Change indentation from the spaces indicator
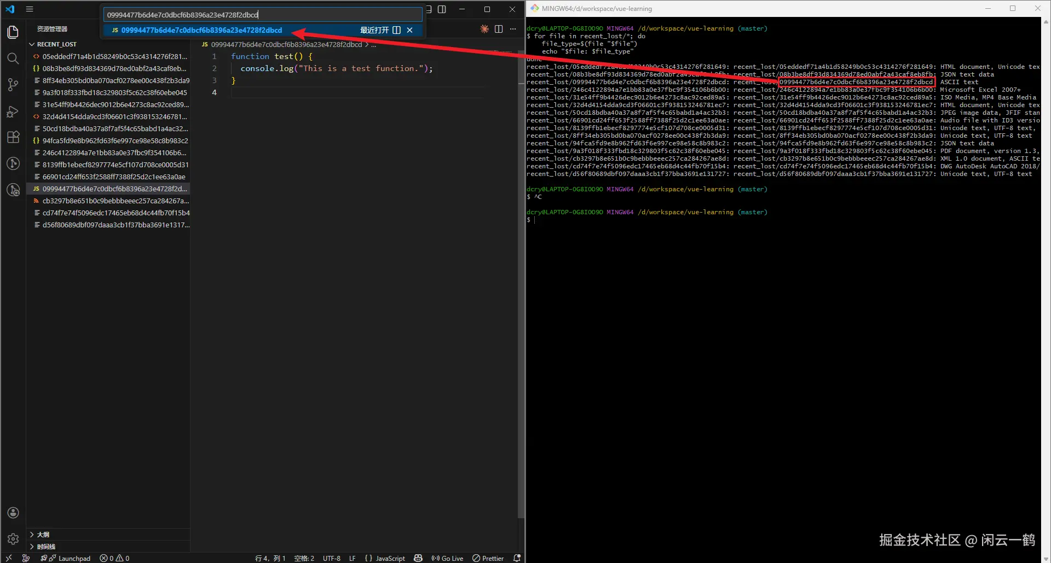The height and width of the screenshot is (563, 1051). click(x=304, y=558)
